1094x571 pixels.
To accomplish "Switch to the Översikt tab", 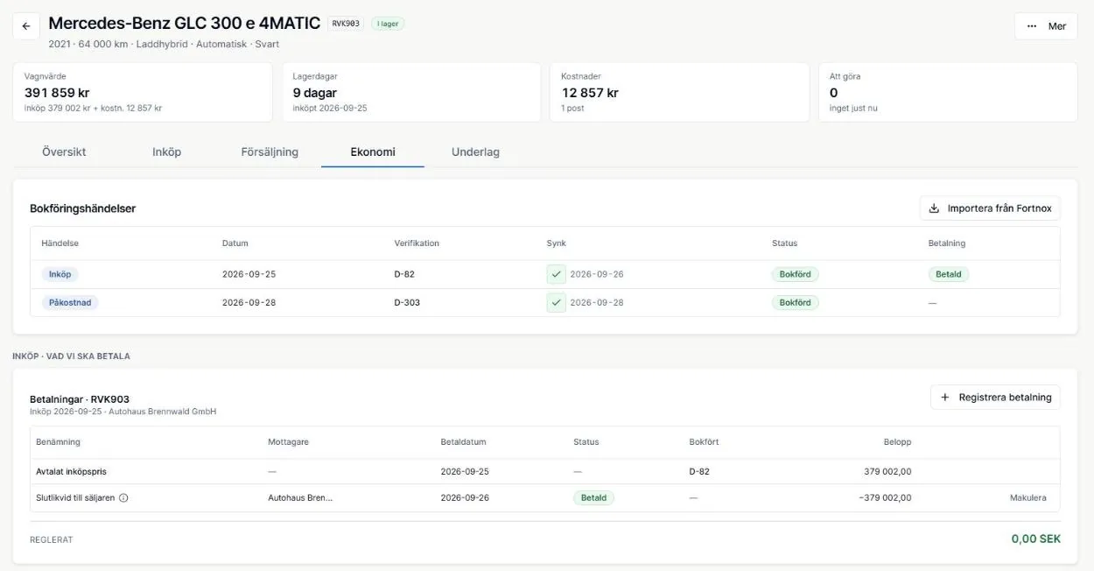I will [64, 152].
